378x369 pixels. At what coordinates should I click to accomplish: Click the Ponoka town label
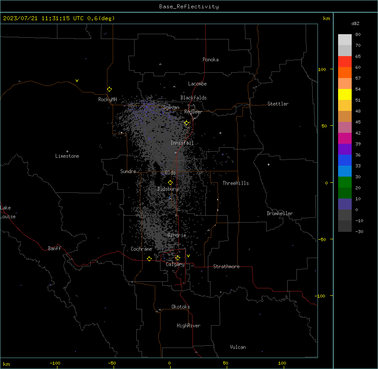point(210,60)
